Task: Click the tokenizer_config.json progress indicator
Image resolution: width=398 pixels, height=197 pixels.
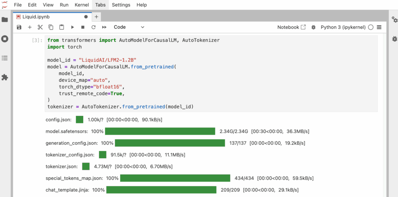Action: [103, 155]
